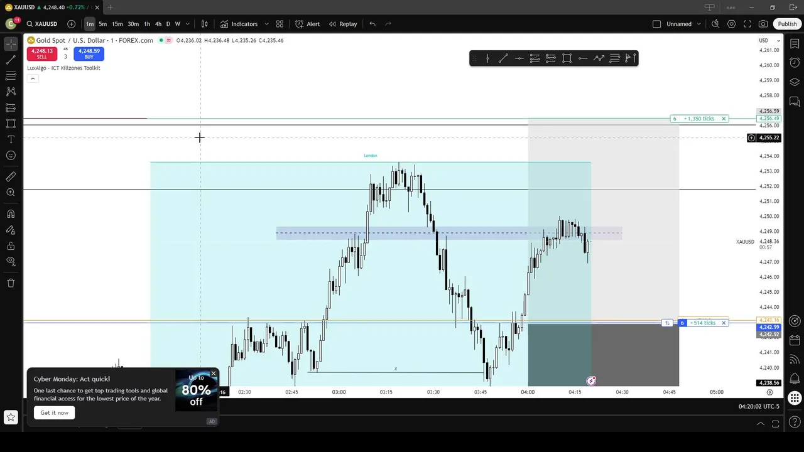Open the Notifications bell in right sidebar

tap(795, 379)
